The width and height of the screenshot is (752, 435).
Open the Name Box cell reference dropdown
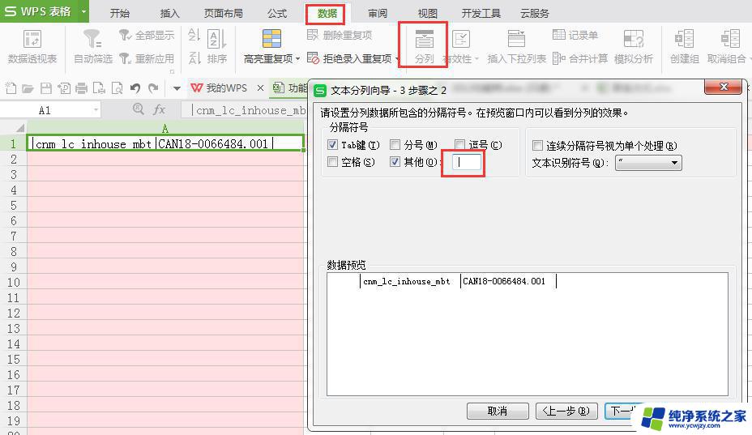(96, 110)
